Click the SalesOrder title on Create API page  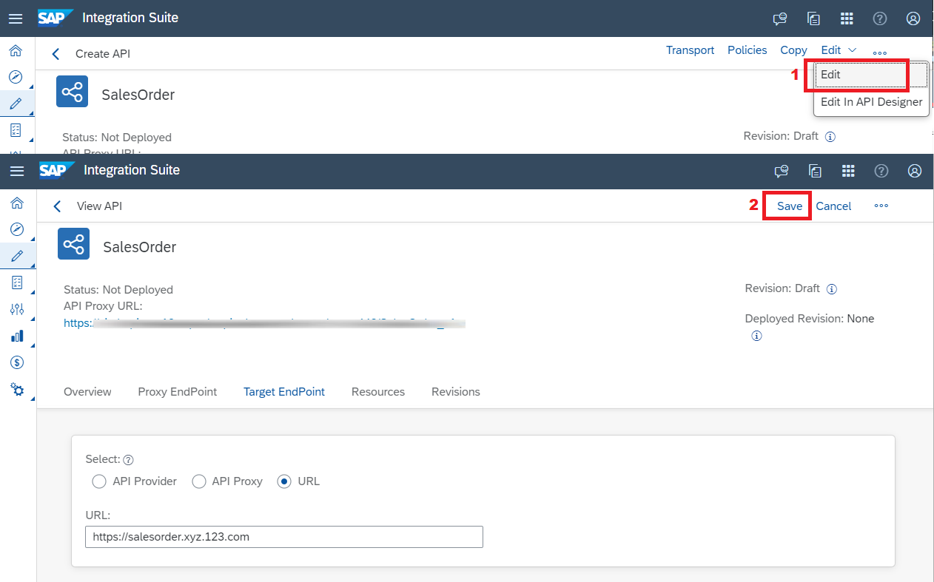coord(138,95)
